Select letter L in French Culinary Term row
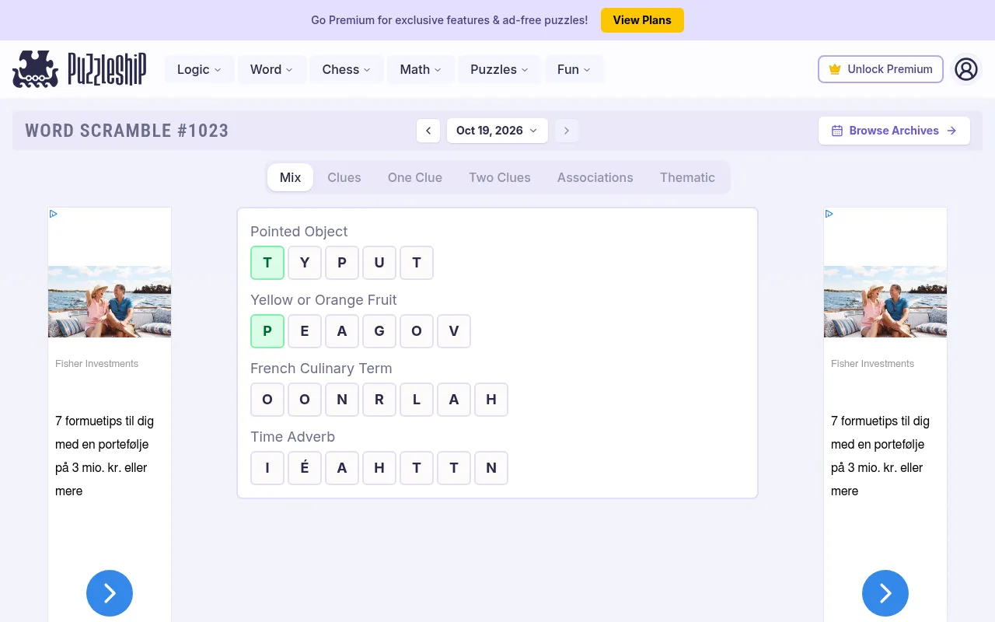 pos(417,400)
